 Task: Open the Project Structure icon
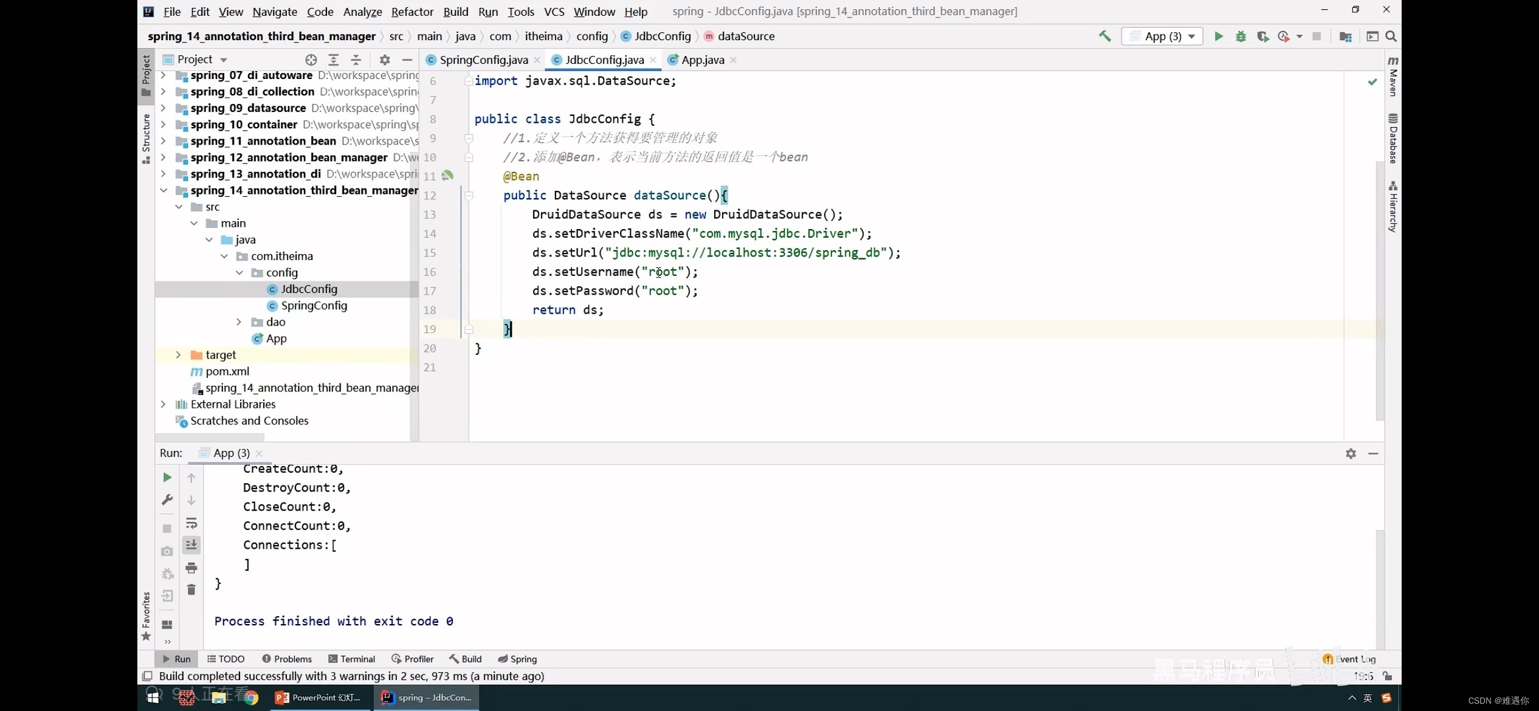pos(1345,36)
